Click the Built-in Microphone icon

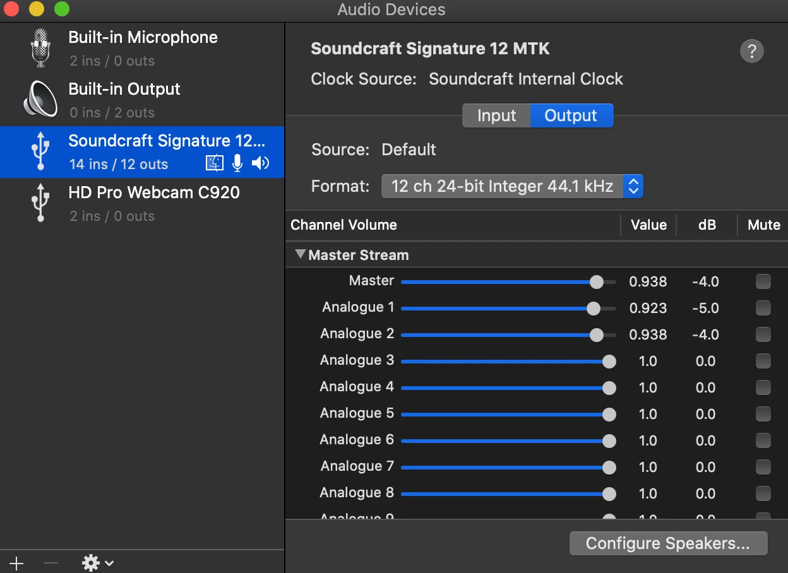(40, 49)
